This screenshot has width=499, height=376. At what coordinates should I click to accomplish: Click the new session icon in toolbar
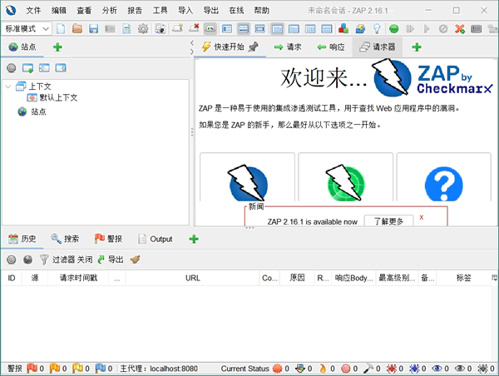60,28
